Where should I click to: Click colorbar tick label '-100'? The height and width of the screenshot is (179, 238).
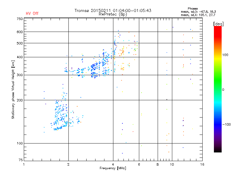point(226,124)
